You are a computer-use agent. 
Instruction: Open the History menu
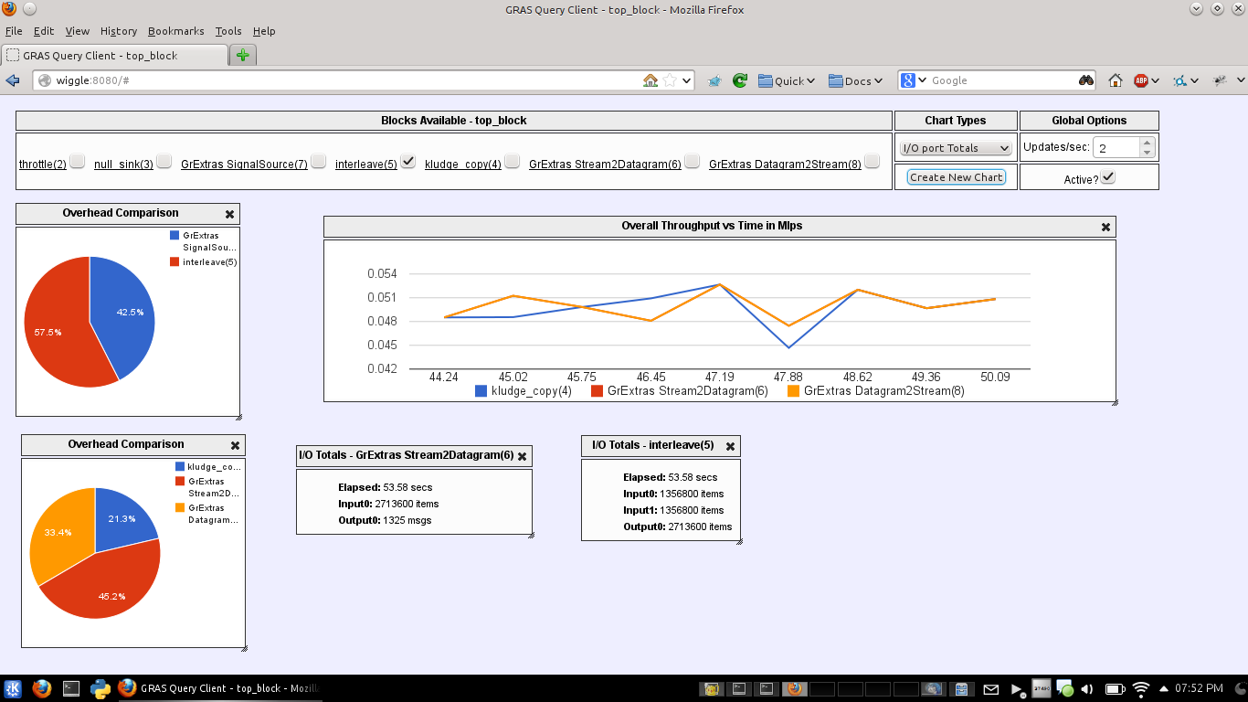pos(119,31)
